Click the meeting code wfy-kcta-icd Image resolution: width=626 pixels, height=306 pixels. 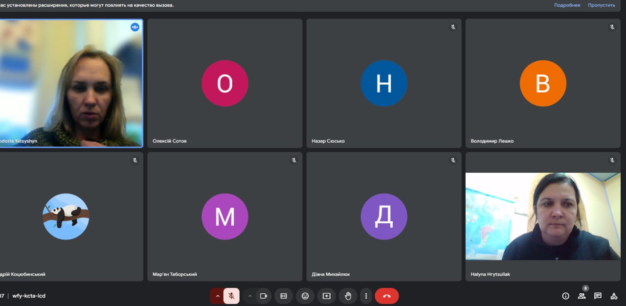(x=29, y=296)
